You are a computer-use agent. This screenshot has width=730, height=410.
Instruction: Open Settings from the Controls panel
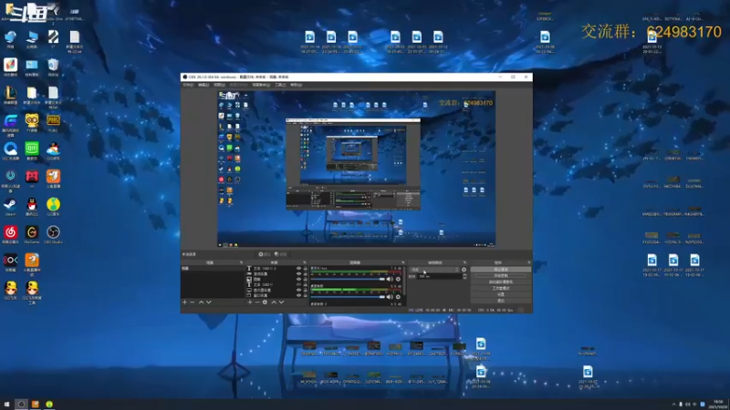[x=501, y=294]
